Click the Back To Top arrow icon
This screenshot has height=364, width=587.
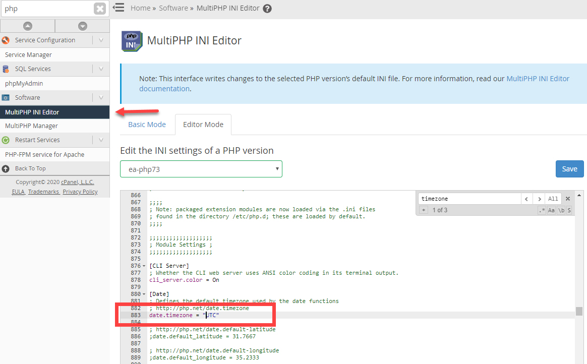[x=6, y=169]
